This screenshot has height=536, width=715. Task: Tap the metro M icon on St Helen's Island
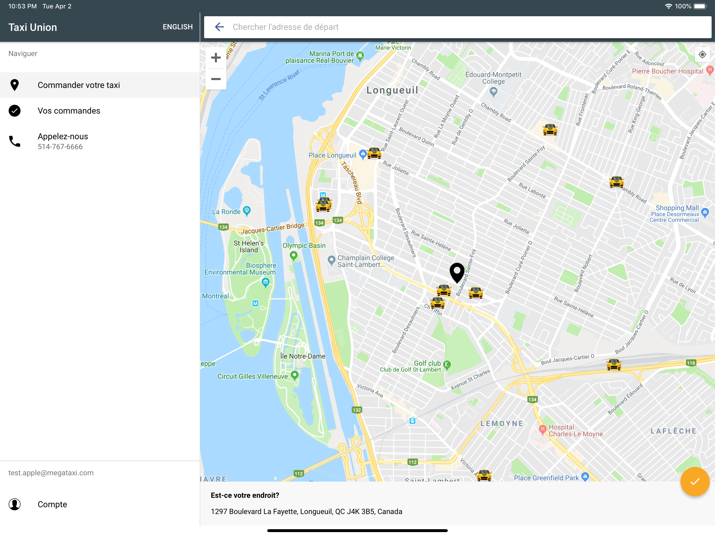[x=255, y=303]
